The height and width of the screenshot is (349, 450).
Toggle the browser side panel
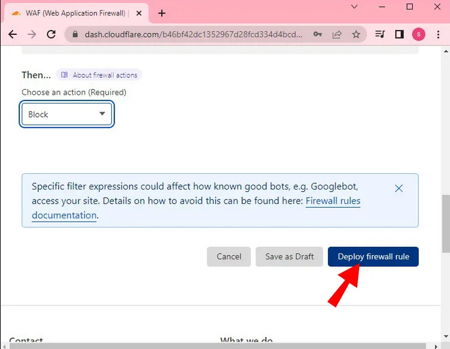(x=400, y=35)
